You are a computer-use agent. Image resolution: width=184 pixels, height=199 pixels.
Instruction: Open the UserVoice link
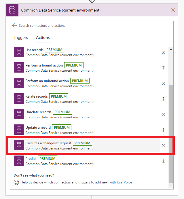pos(124,182)
